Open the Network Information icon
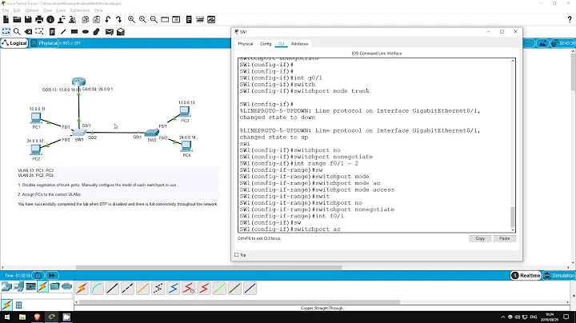 tap(50, 19)
